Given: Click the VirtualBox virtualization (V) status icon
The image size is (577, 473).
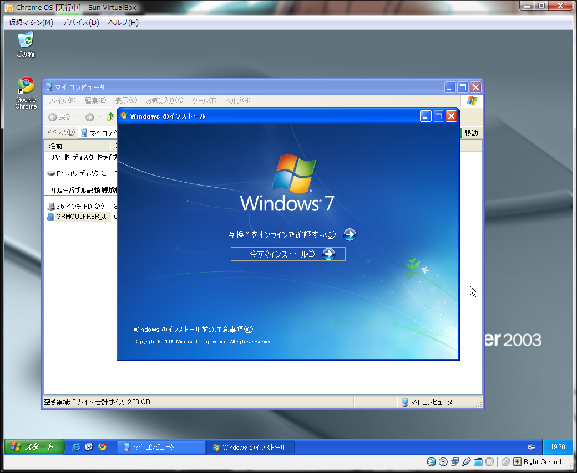Looking at the screenshot, I should 490,461.
